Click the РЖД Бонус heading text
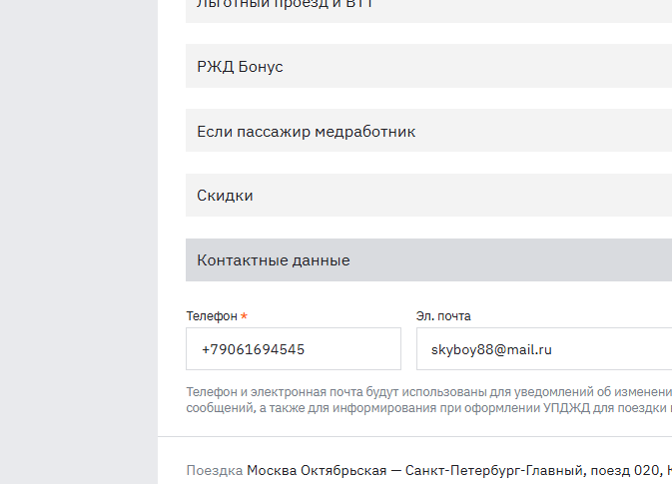This screenshot has width=672, height=484. 240,67
